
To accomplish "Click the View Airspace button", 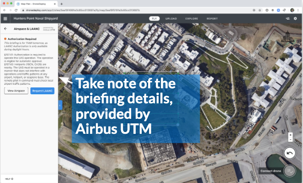I will pyautogui.click(x=16, y=91).
